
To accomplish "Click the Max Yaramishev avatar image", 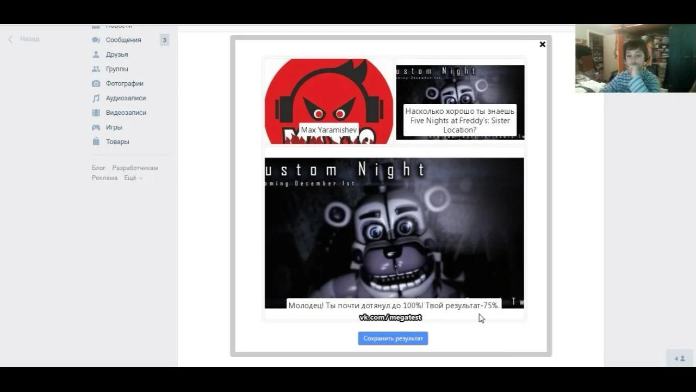I will point(328,101).
